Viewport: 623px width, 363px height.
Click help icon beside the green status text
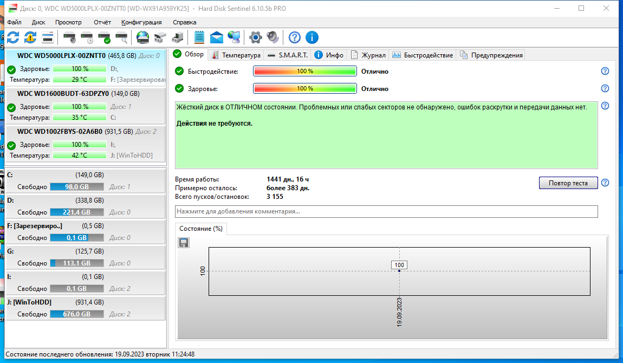605,106
